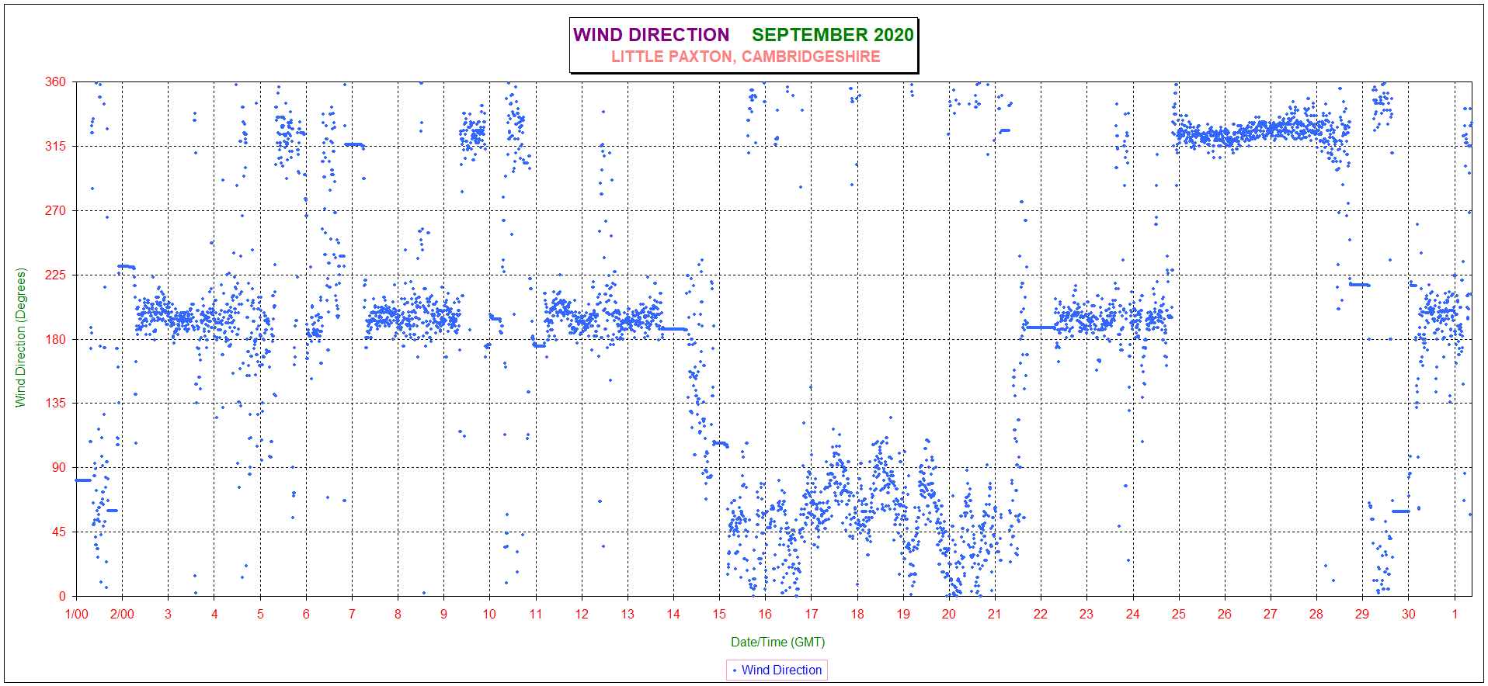Viewport: 1488px width, 686px height.
Task: Click the 0 y-axis value
Action: (x=63, y=596)
